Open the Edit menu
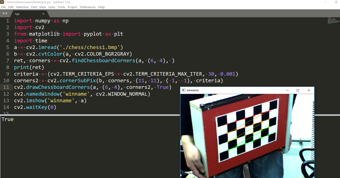This screenshot has height=178, width=340. pyautogui.click(x=11, y=7)
